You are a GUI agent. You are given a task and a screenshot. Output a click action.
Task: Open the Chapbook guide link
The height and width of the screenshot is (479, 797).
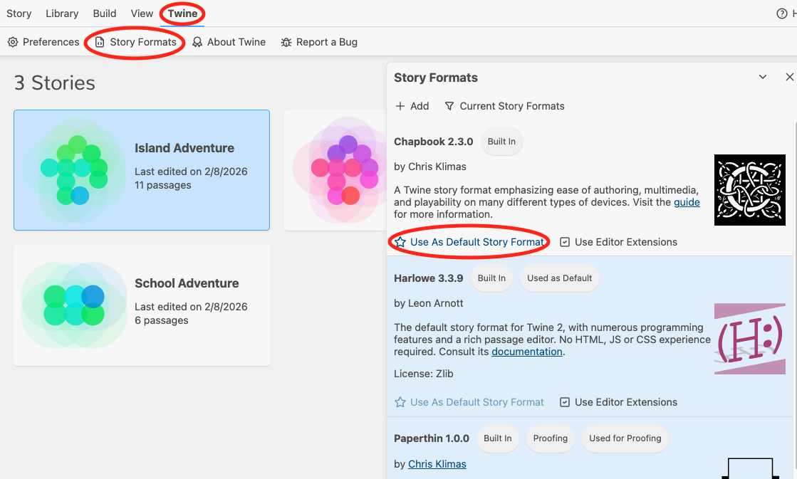click(x=687, y=202)
